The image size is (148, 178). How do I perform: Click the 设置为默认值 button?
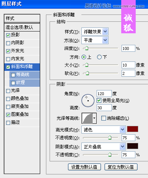pyautogui.click(x=84, y=167)
